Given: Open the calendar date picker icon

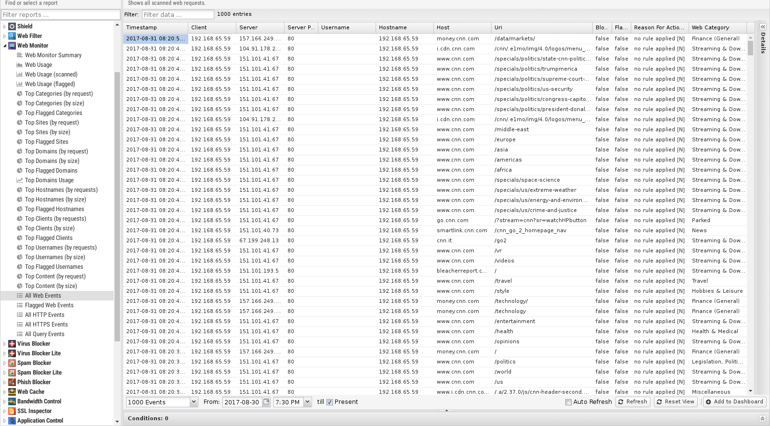Looking at the screenshot, I should click(x=266, y=402).
